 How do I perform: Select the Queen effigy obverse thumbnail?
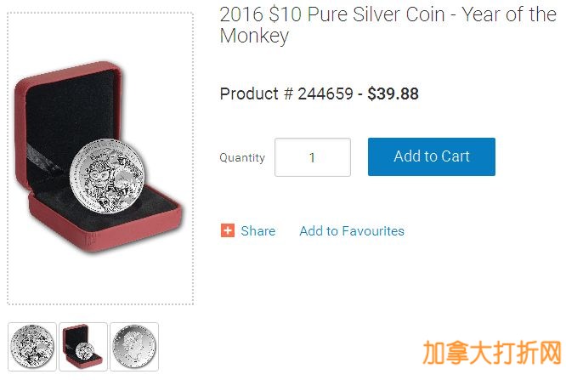tap(134, 346)
